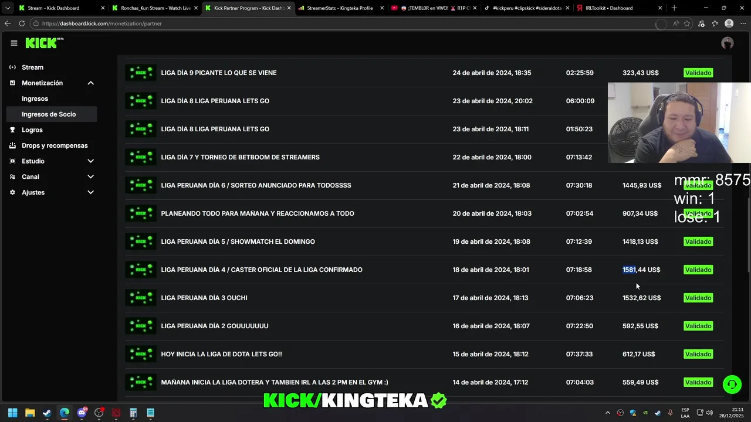Screen dimensions: 751x422
Task: Click title 'LIGA DÍA 7 Y TORNEO DE BETBOOM DE STREAMERS'
Action: 241,157
